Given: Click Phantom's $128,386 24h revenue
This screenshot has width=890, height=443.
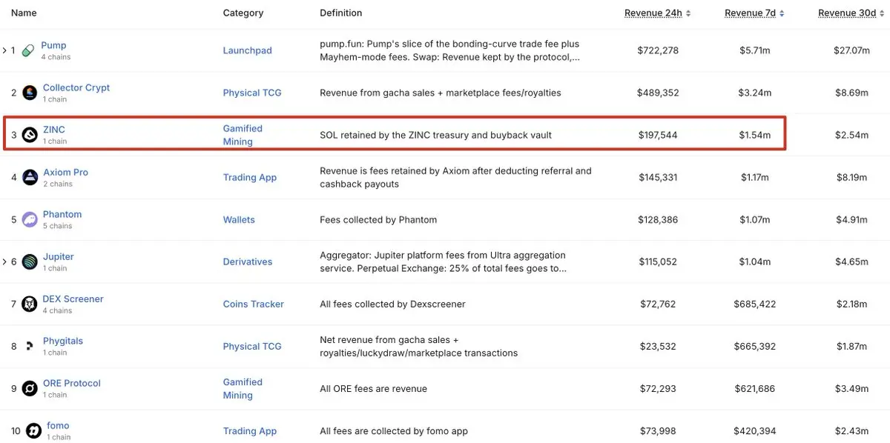Looking at the screenshot, I should [x=658, y=219].
